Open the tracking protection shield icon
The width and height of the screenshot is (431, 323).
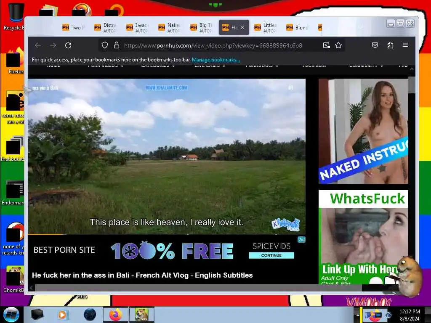pos(105,45)
